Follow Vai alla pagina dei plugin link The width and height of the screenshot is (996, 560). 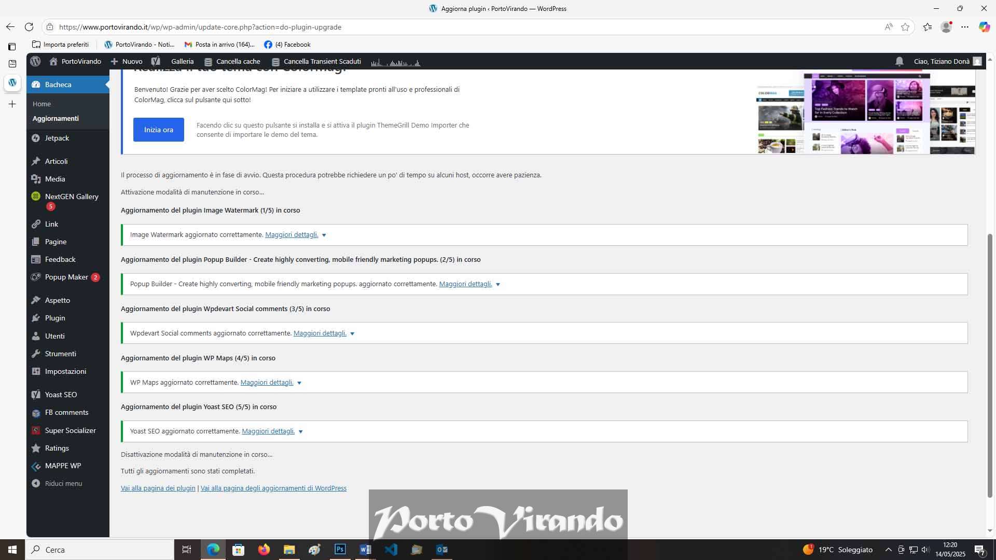point(158,488)
